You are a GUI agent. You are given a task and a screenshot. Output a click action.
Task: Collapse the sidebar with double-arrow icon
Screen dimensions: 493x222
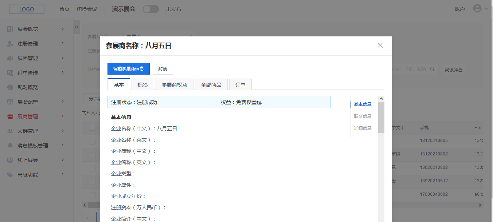tap(77, 27)
